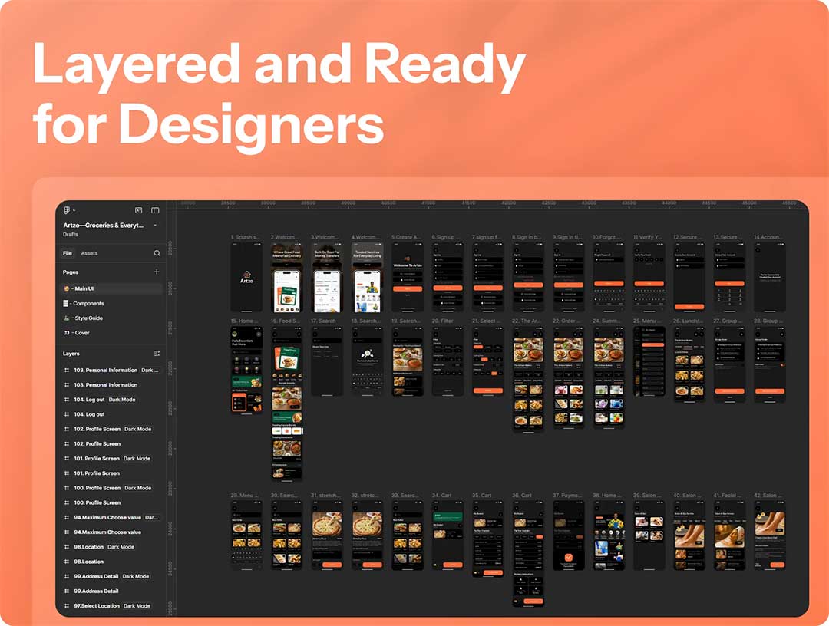
Task: Click the search icon beside Assets
Action: coord(157,253)
